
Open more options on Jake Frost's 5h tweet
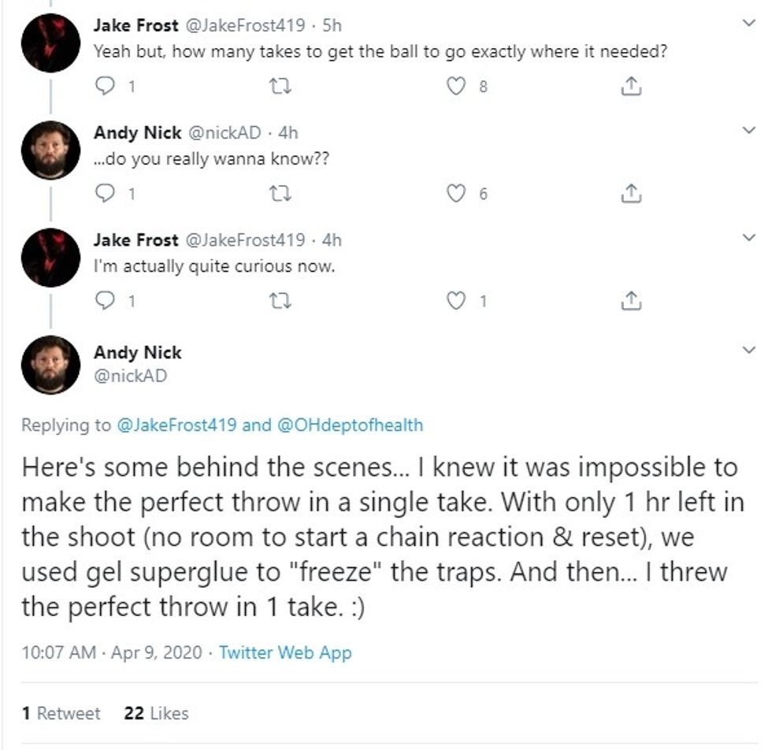(749, 24)
